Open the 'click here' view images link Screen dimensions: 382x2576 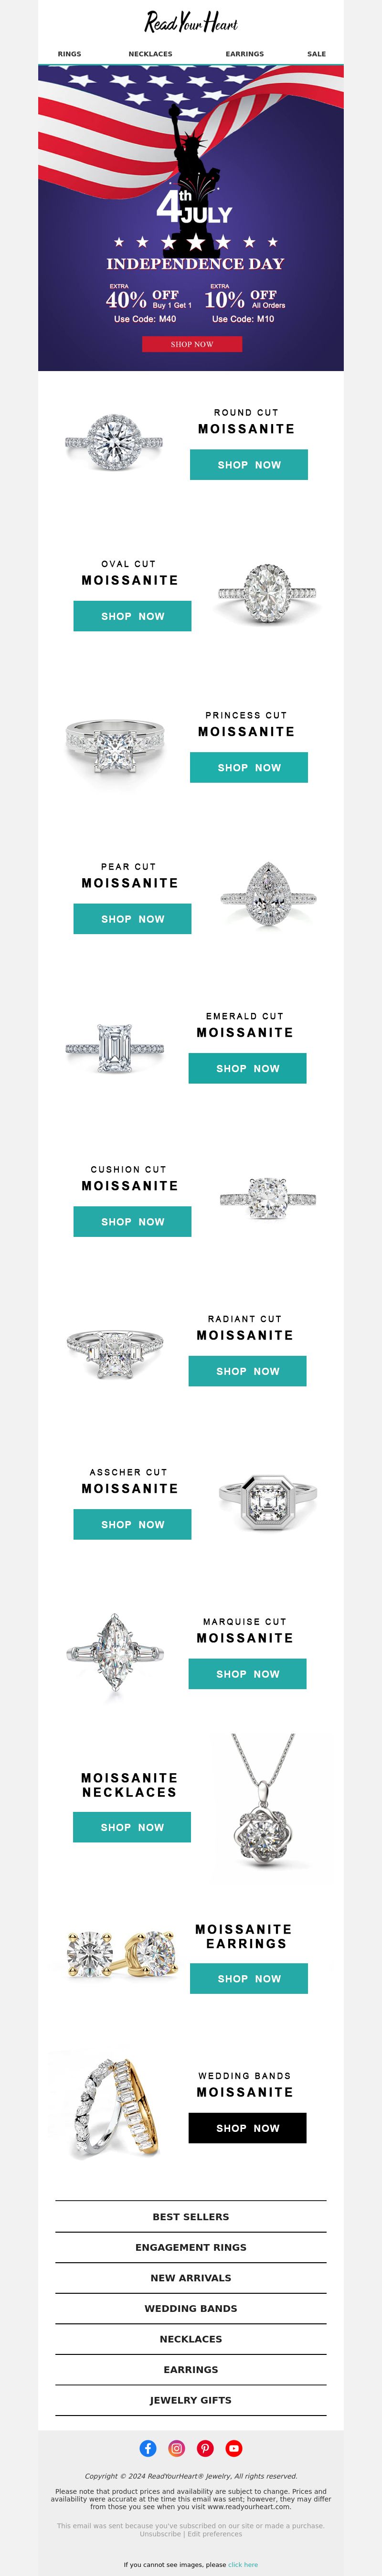[243, 2565]
